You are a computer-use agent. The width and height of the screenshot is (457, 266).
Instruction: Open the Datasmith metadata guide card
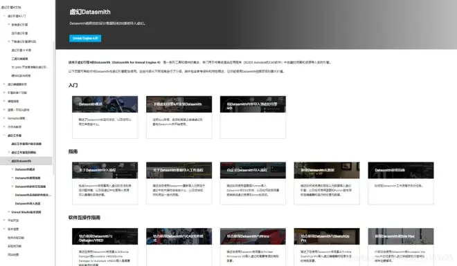click(327, 183)
